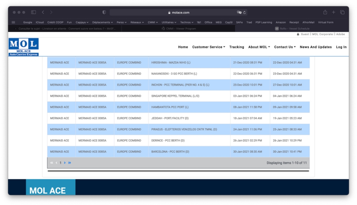Screen dimensions: 357x205
Task: Click the 'INCHON - PCC TERMINAL' port cell
Action: point(189,85)
